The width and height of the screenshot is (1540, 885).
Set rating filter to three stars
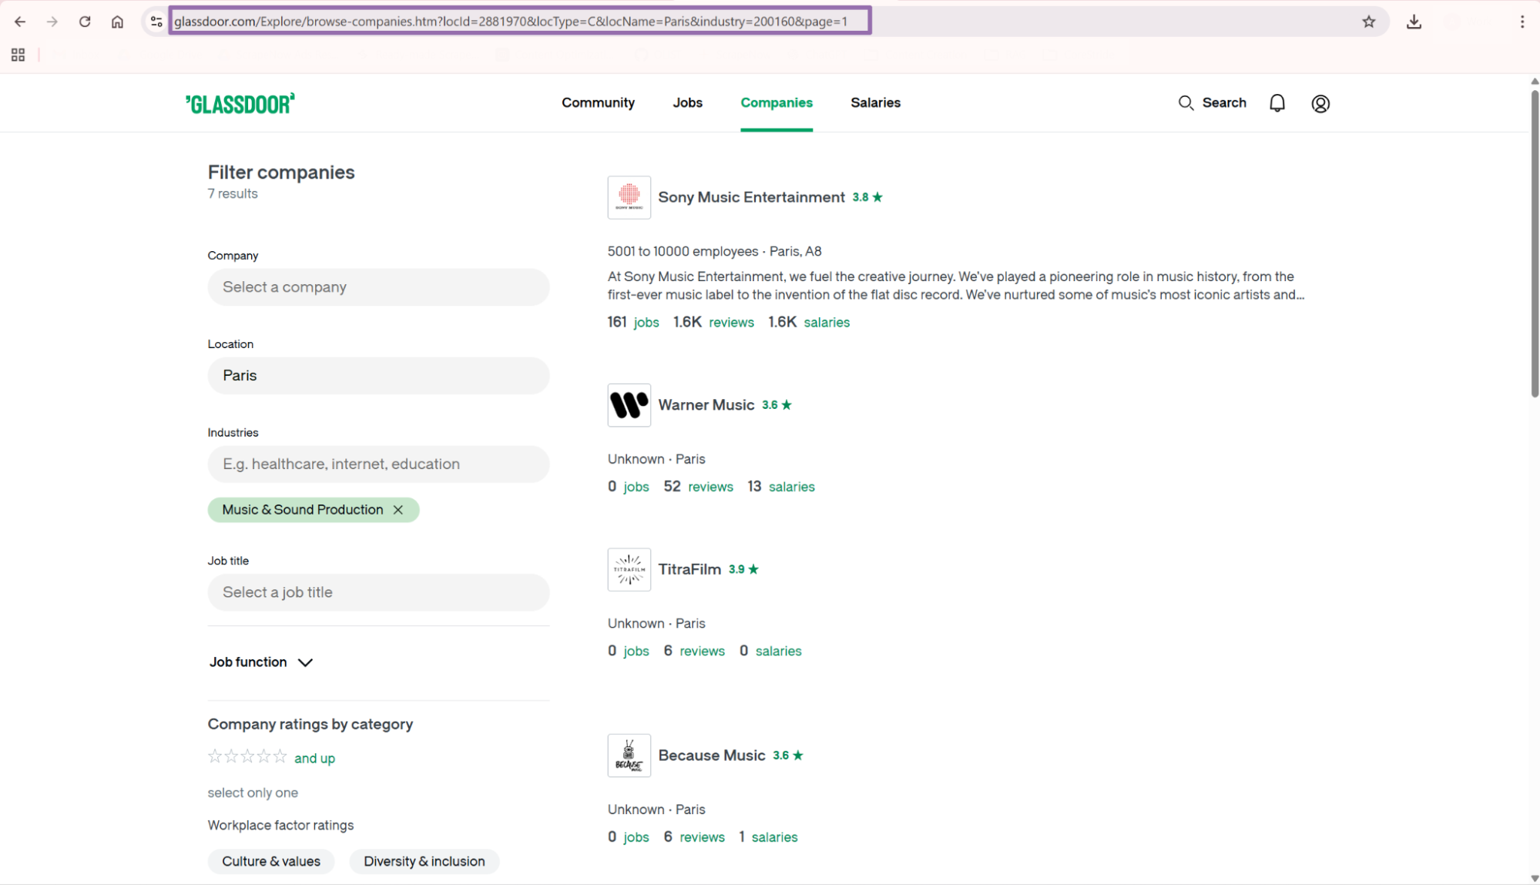click(x=247, y=756)
